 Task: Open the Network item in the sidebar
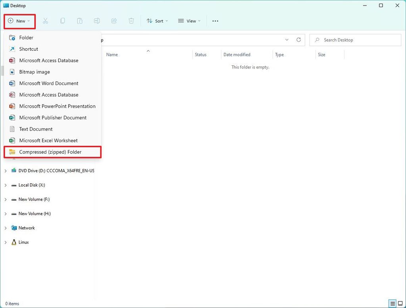coord(26,228)
